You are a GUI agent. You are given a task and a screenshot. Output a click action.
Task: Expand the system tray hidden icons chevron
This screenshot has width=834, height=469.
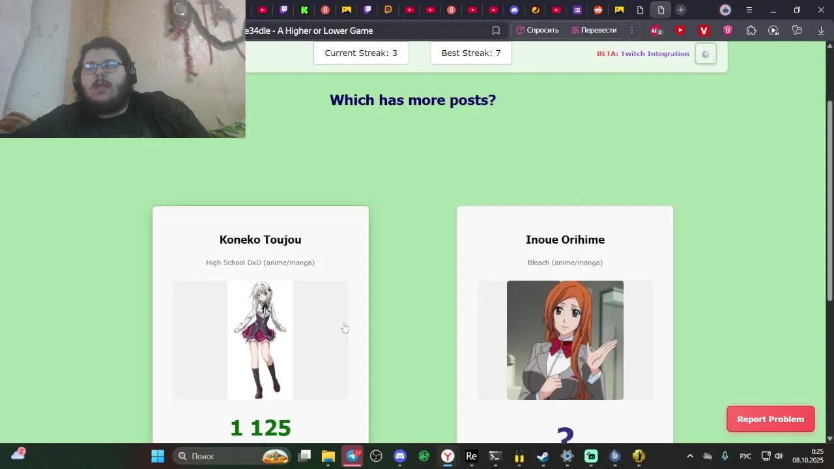(x=690, y=456)
